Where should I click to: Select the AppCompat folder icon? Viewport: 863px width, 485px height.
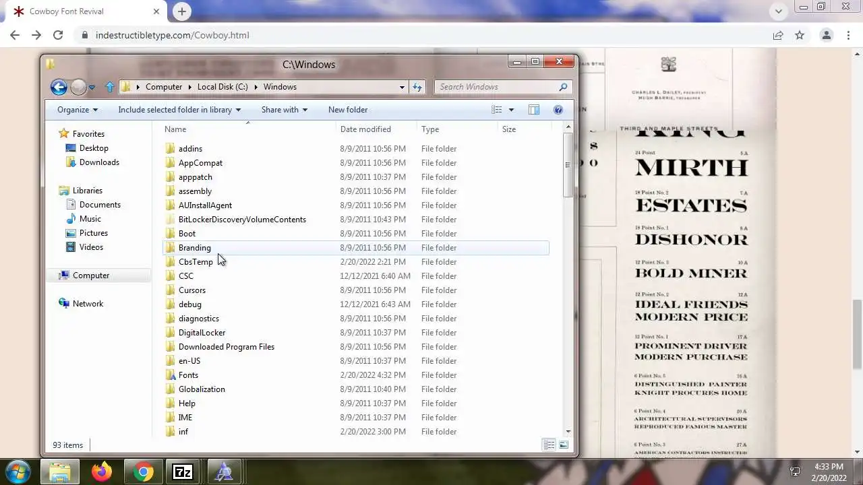(170, 163)
